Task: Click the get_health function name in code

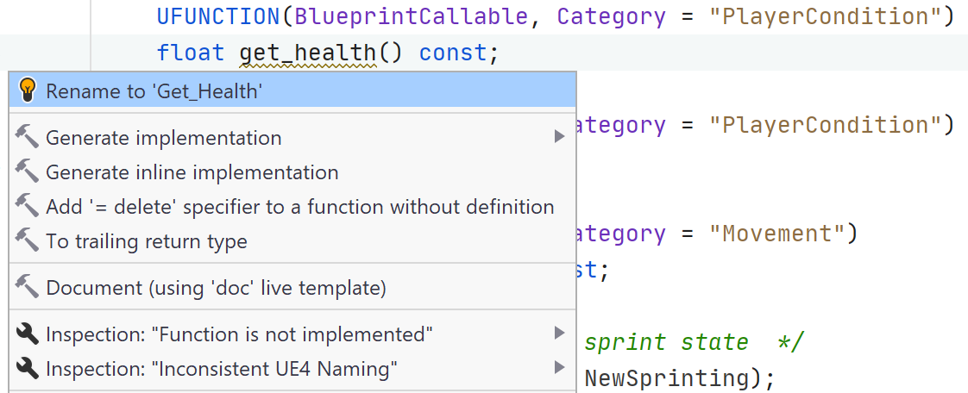Action: pyautogui.click(x=308, y=53)
